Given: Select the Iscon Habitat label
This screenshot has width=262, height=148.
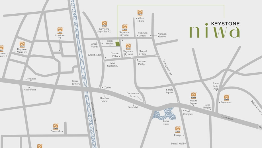Looking at the screenshot, I should coord(110,42).
